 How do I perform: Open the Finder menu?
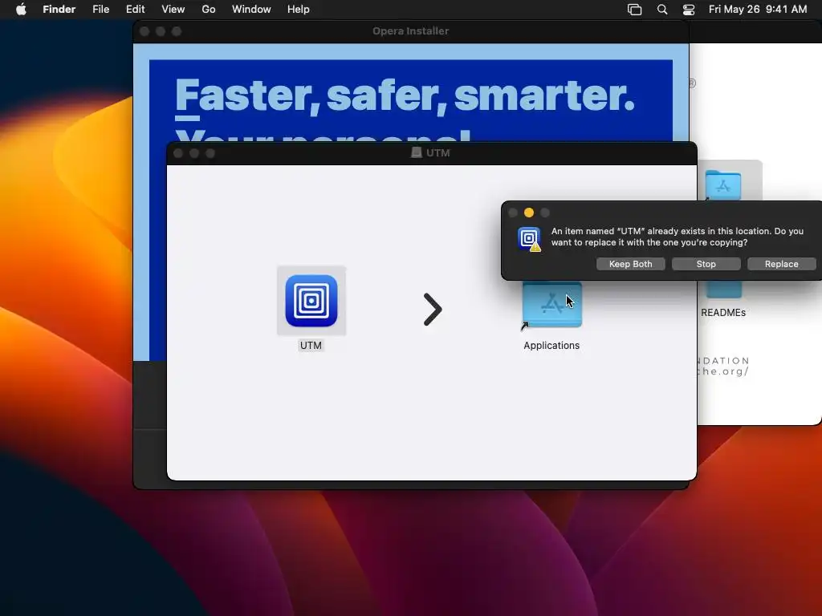coord(59,10)
